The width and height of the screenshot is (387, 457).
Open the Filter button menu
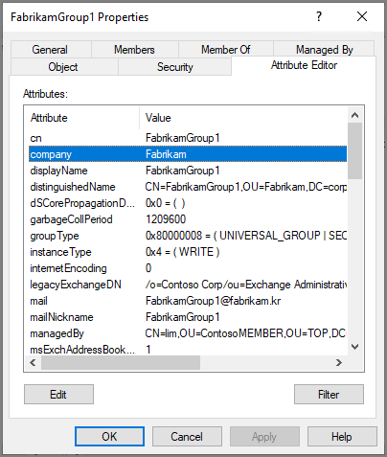(x=329, y=395)
